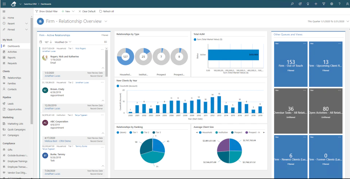Open advanced find funnel icon
The image size is (350, 179).
(324, 4)
